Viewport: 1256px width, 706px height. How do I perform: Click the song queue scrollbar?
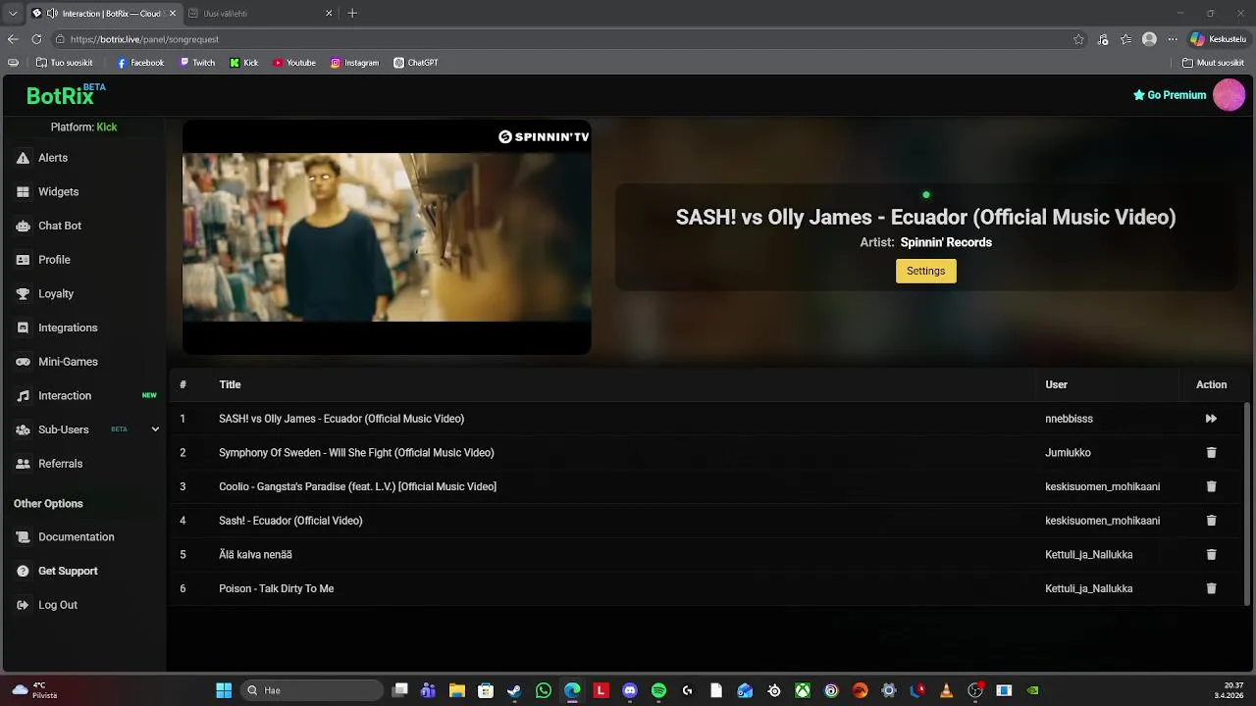(x=1248, y=502)
